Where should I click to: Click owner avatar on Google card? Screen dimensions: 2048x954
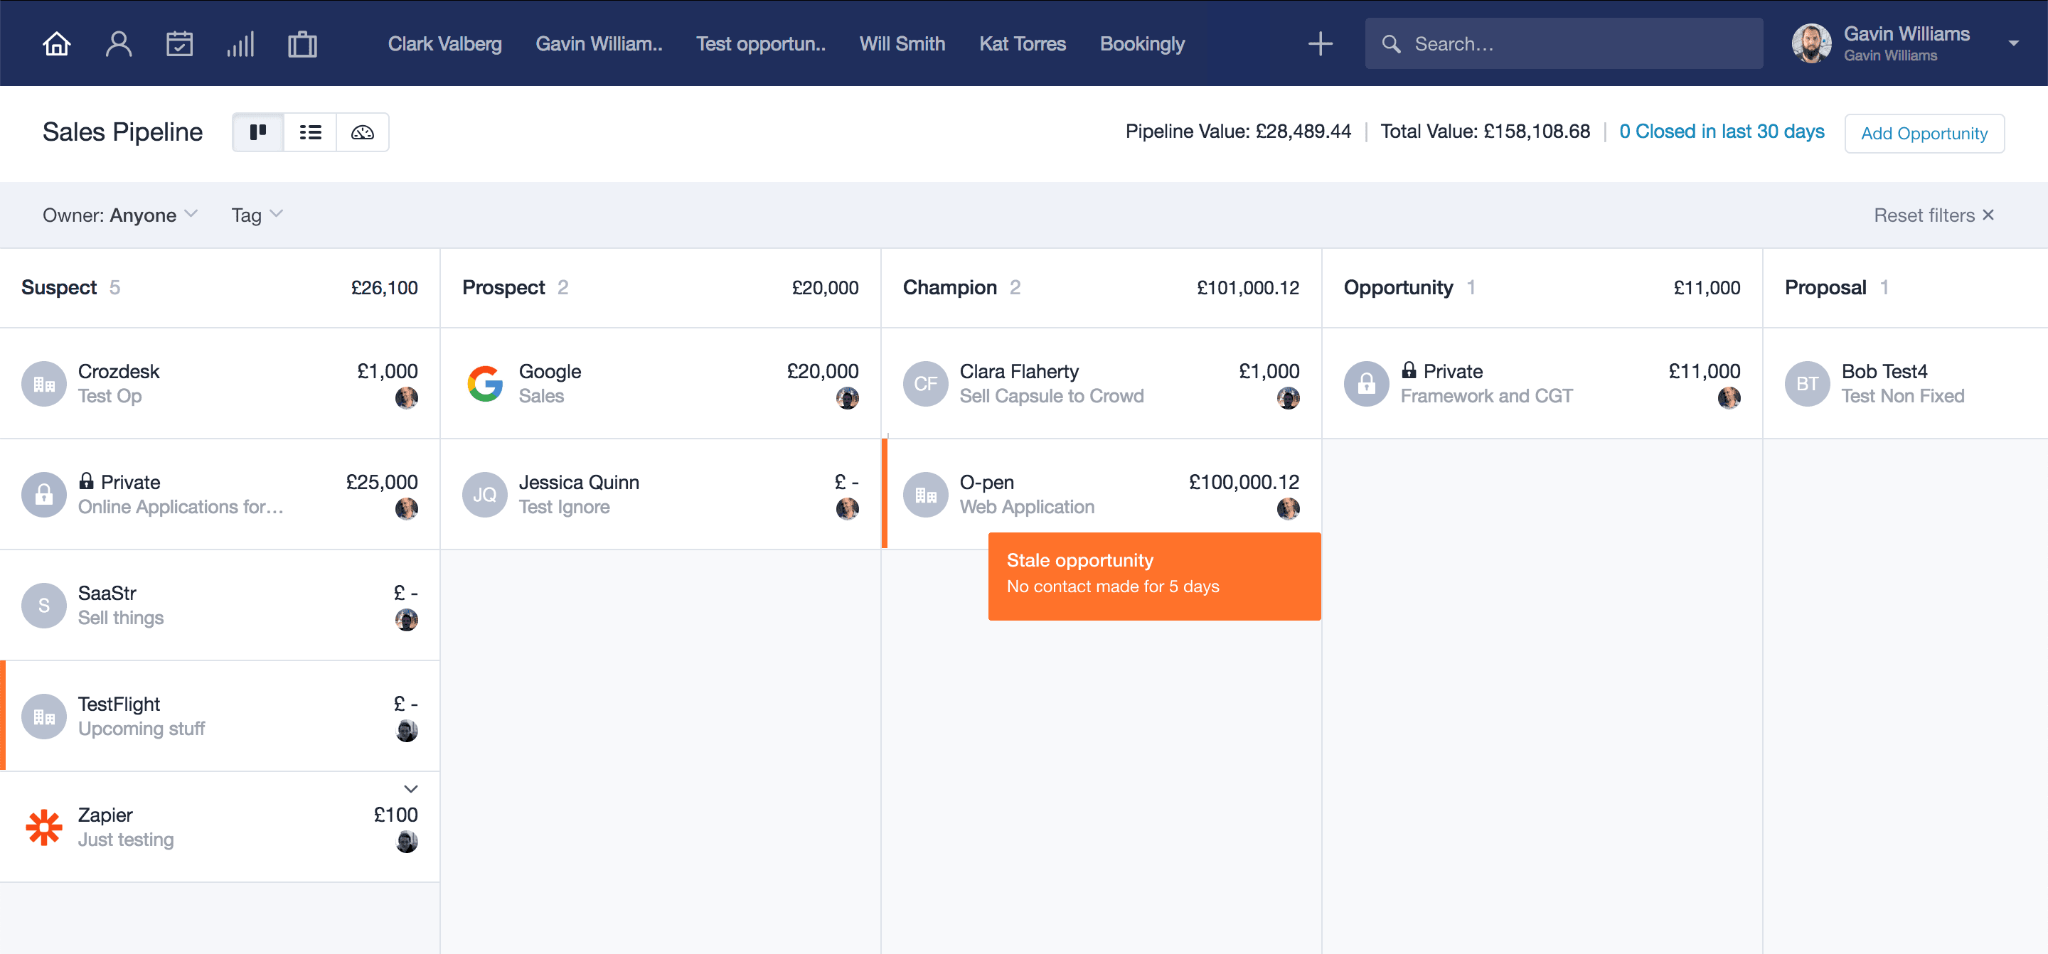(848, 397)
